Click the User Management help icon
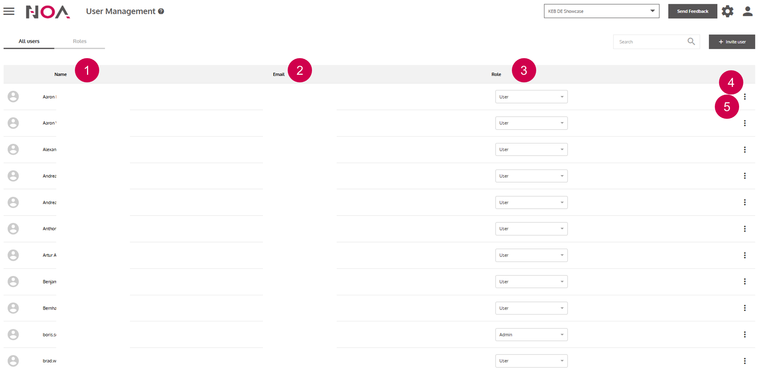Viewport: 760px width, 370px height. pos(161,11)
